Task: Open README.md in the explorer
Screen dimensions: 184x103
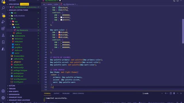Action: pos(18,76)
